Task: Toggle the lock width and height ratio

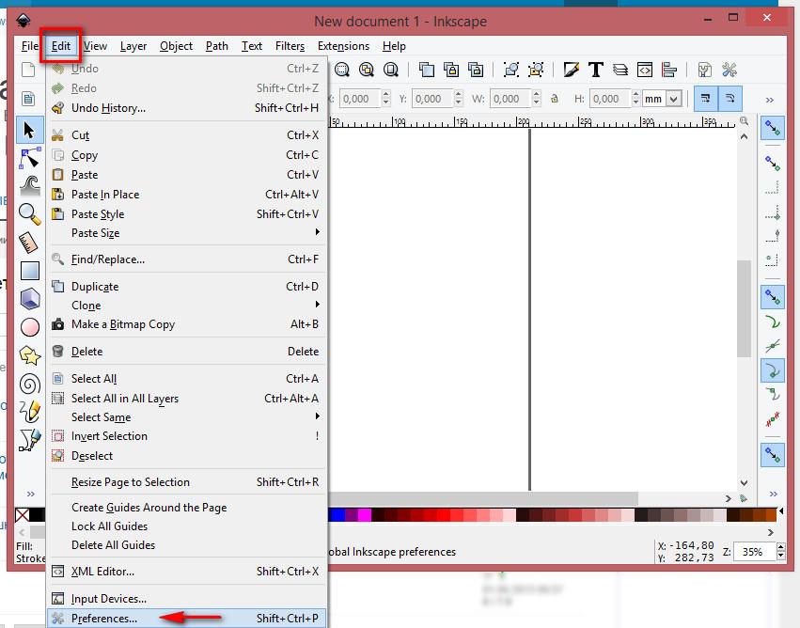Action: [554, 99]
